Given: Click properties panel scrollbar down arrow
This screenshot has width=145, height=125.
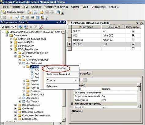Looking at the screenshot, I should point(139,106).
